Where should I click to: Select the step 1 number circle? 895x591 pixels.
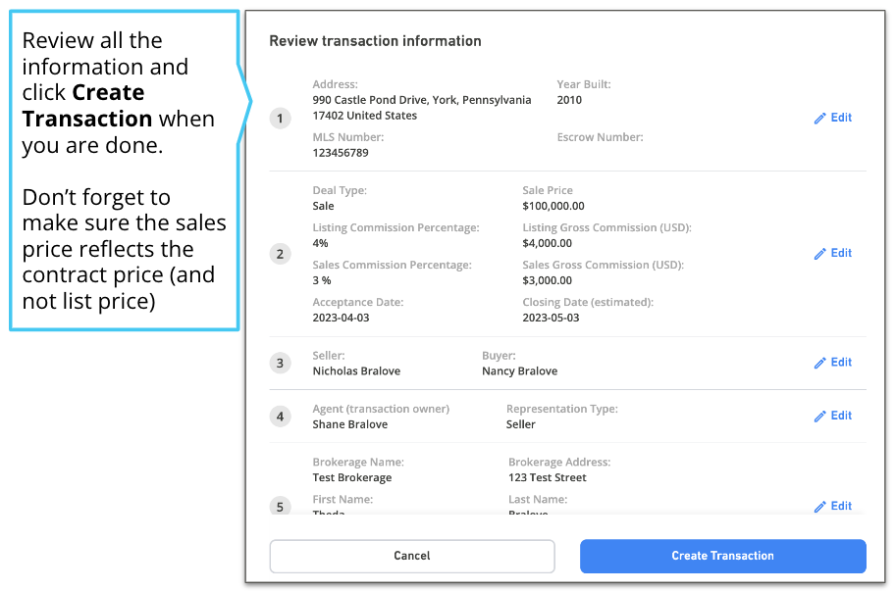[280, 118]
